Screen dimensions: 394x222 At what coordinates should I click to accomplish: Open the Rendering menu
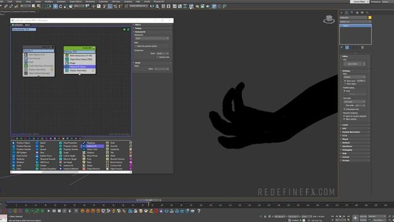point(90,1)
